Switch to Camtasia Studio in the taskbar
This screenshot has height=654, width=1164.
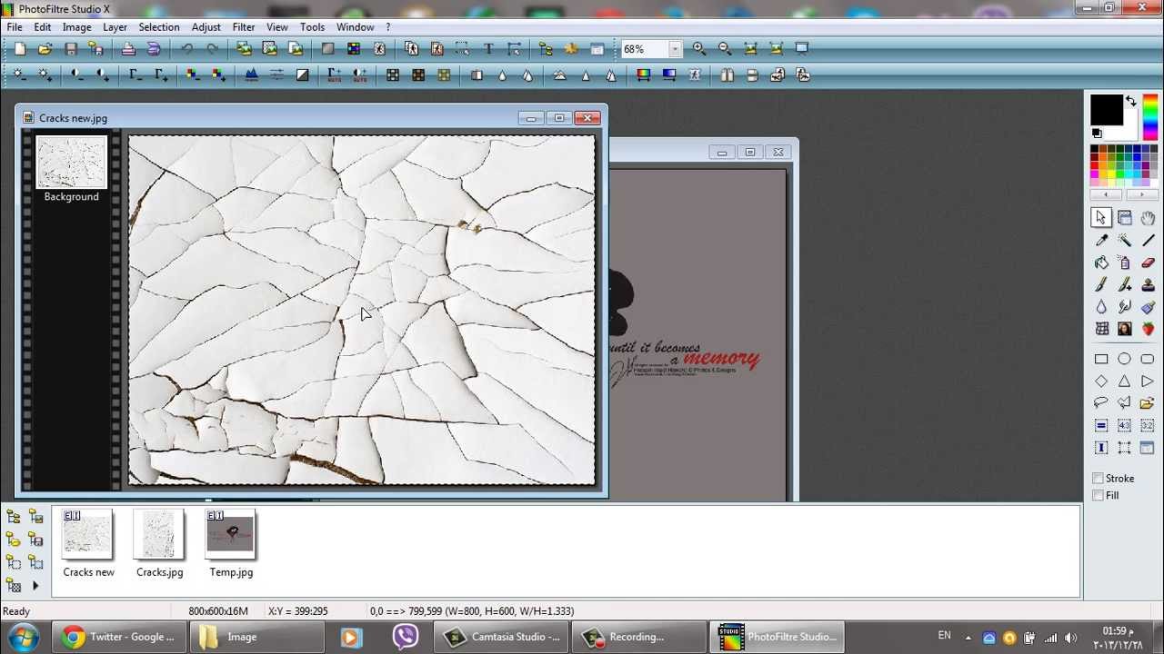(x=502, y=637)
